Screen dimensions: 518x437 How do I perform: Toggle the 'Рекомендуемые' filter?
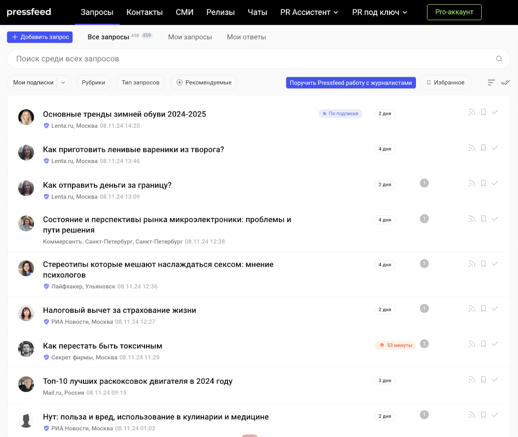(x=204, y=82)
